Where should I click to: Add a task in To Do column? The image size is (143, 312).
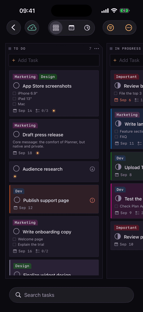click(x=54, y=60)
